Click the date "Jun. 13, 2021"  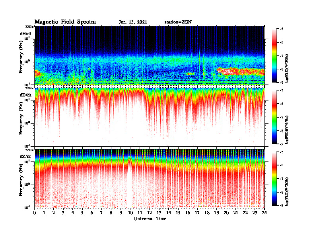click(x=133, y=22)
